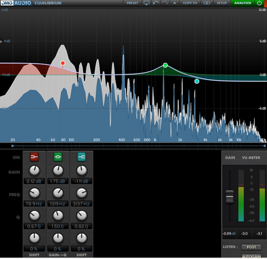Image resolution: width=267 pixels, height=259 pixels.
Task: Select the green peak band node on the graph
Action: tap(165, 65)
